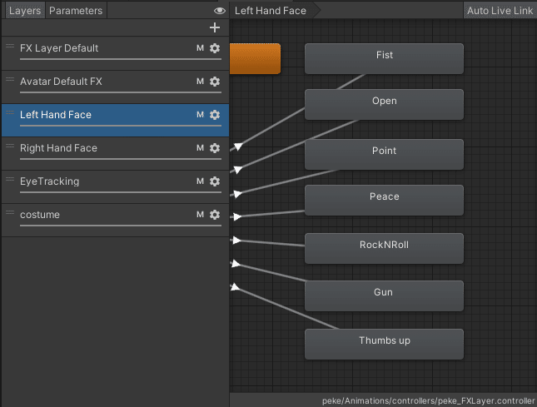Click the Left Hand Face breadcrumb
The height and width of the screenshot is (407, 537).
tap(271, 11)
